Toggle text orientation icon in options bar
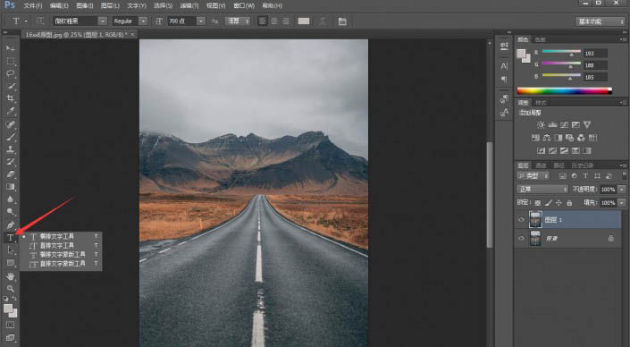Image resolution: width=630 pixels, height=347 pixels. (40, 21)
